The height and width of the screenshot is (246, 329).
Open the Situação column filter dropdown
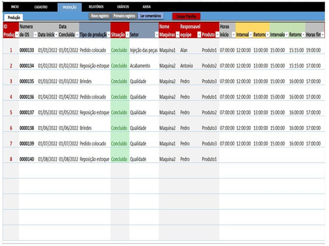[127, 35]
